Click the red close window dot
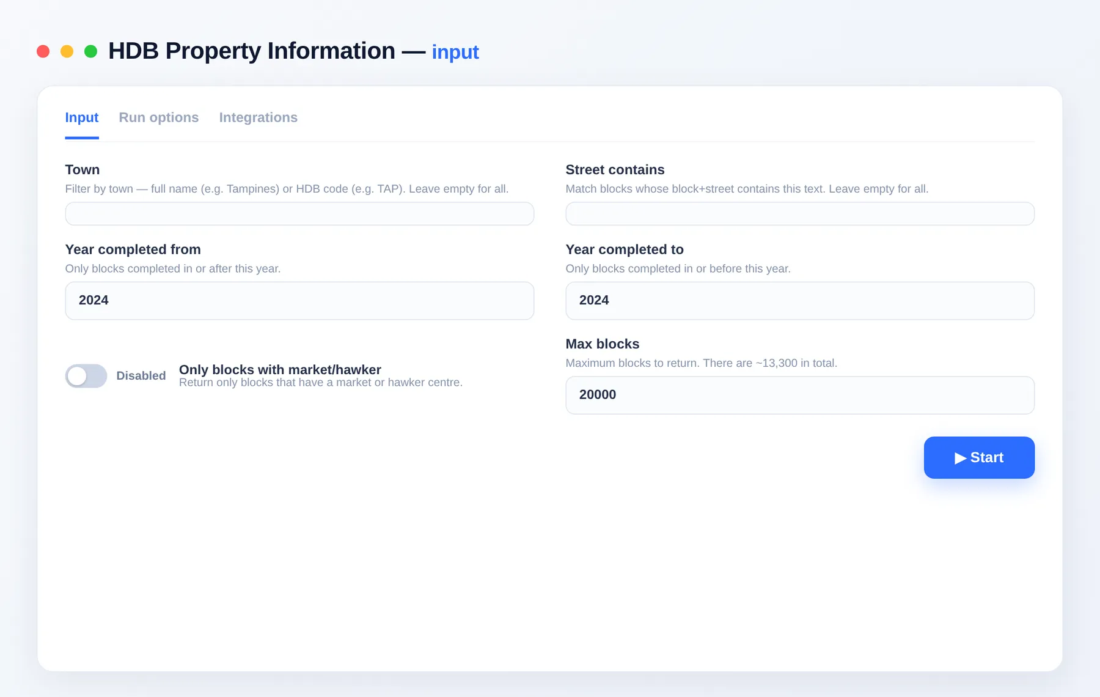Screen dimensions: 1100x697 coord(43,51)
